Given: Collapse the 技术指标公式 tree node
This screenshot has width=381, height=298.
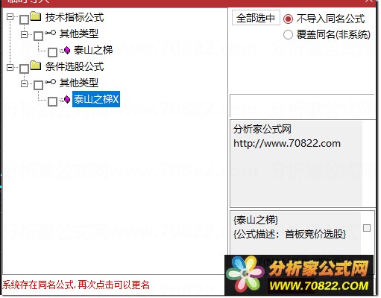Looking at the screenshot, I should coord(10,17).
